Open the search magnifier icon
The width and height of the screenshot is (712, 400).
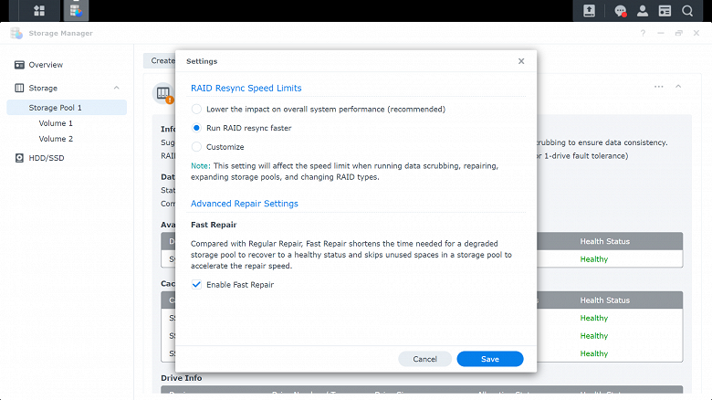tap(687, 11)
